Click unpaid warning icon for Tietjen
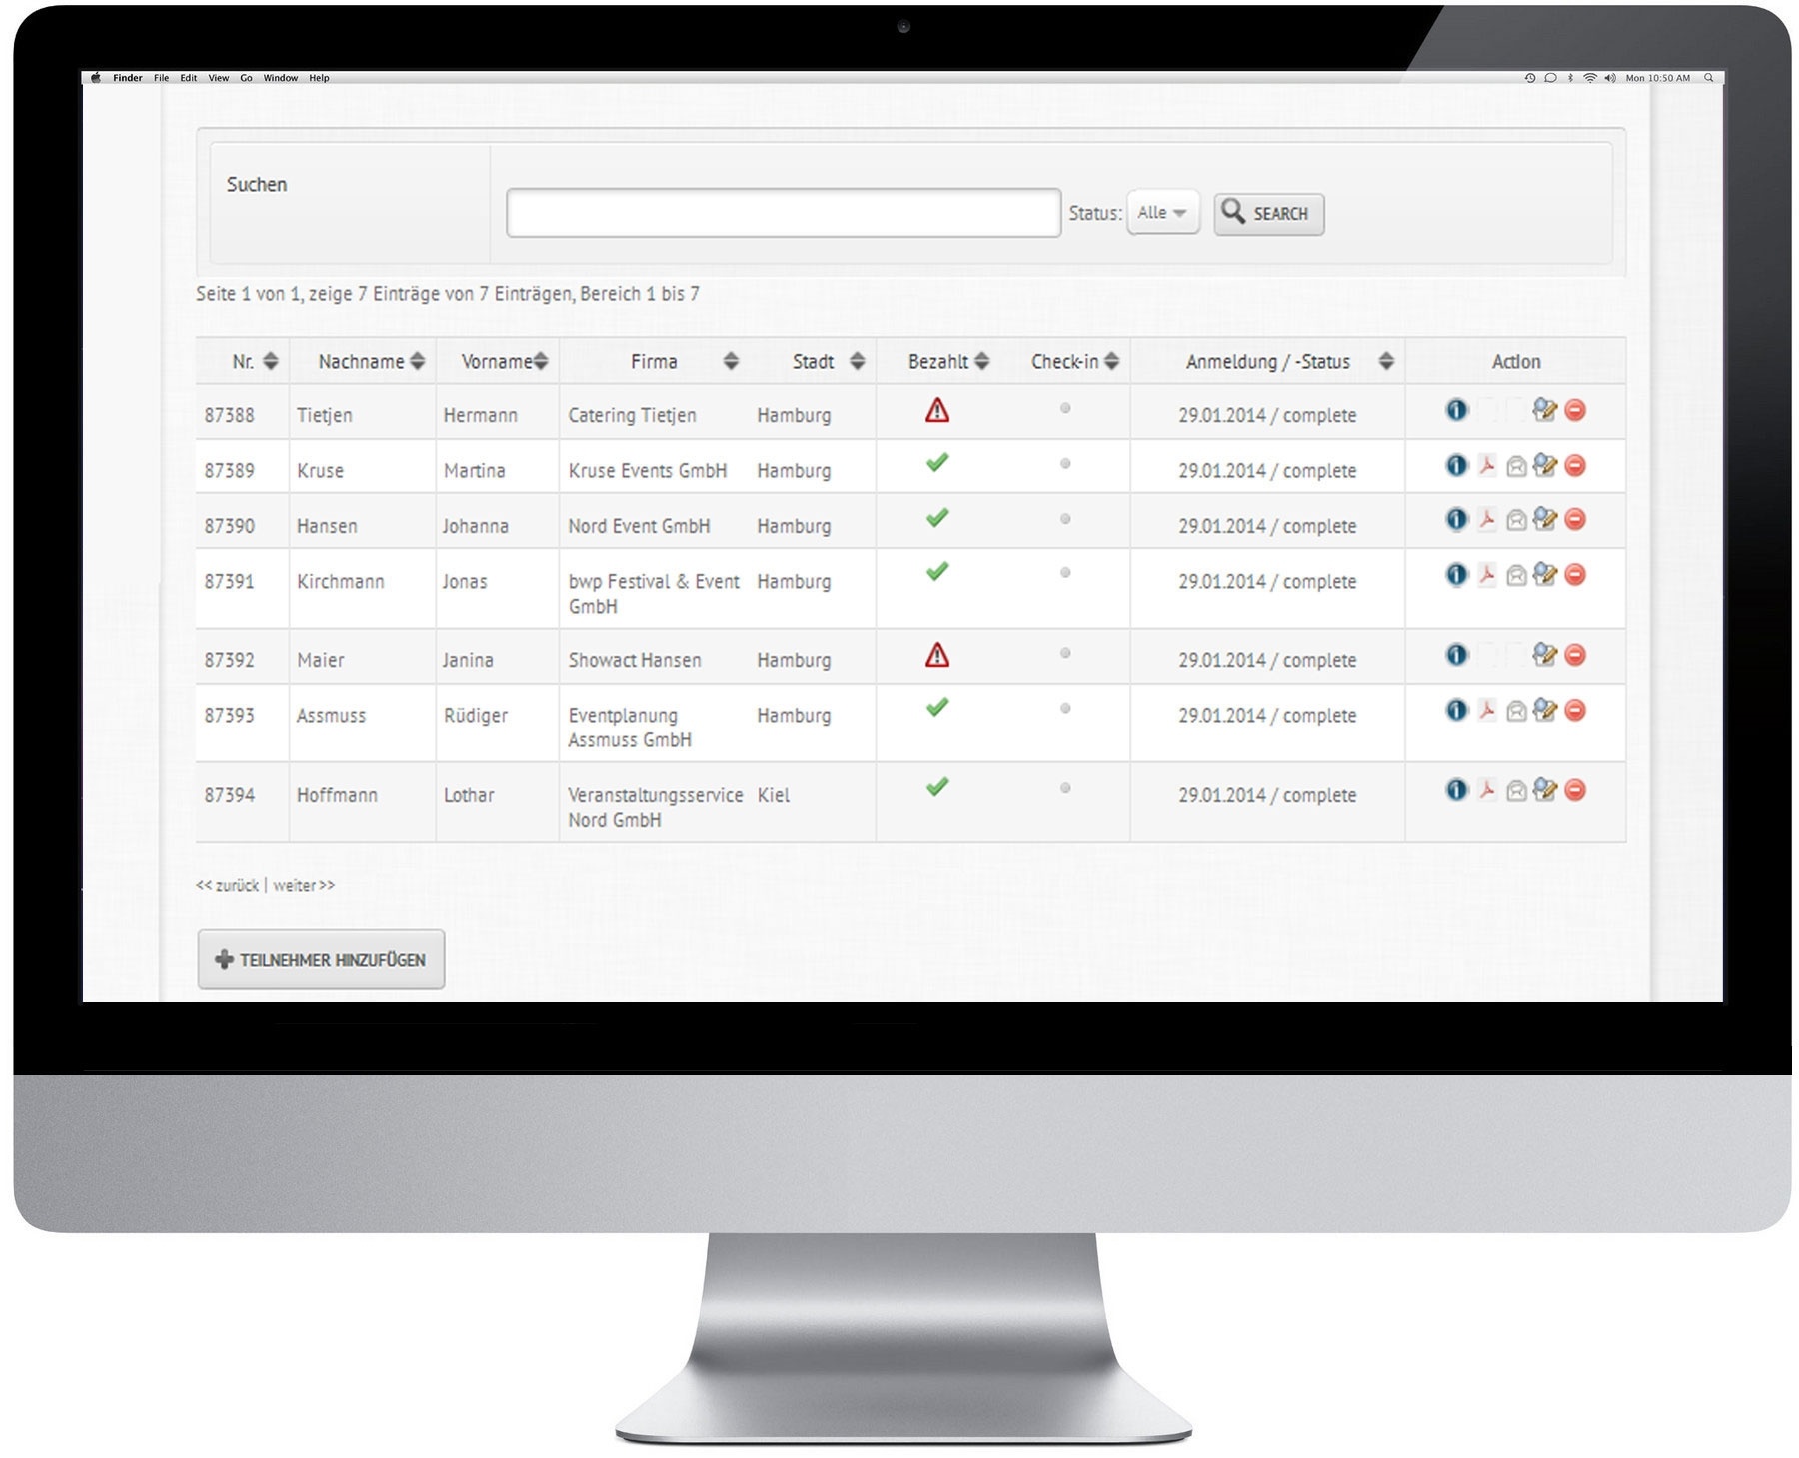Viewport: 1799px width, 1458px height. pos(936,410)
